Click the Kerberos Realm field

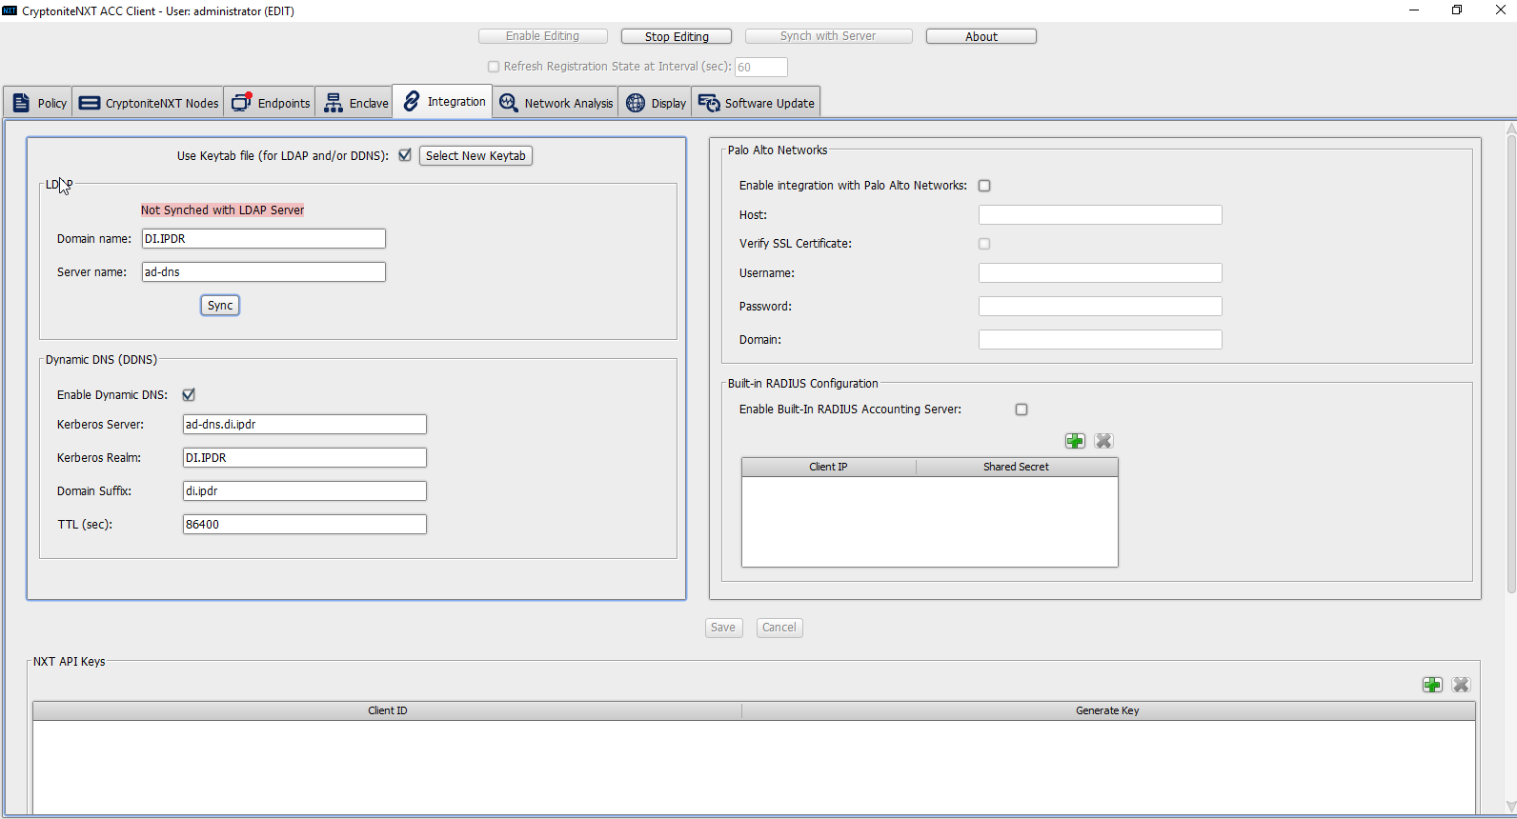[305, 457]
